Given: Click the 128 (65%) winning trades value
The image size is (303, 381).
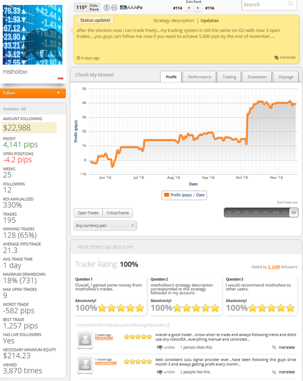Looking at the screenshot, I should point(20,235).
